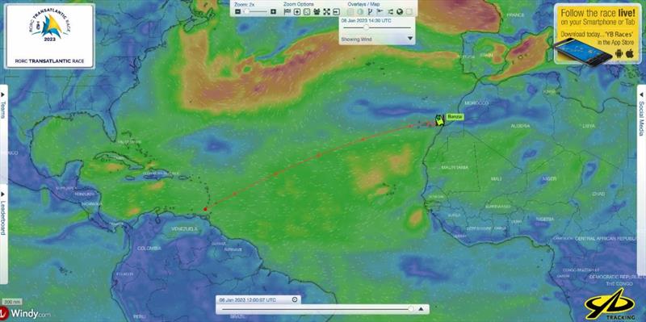Click the Zoom Options heading
Screen dimensions: 646x322
click(x=299, y=4)
